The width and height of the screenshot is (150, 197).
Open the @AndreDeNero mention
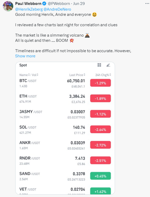pos(57,9)
